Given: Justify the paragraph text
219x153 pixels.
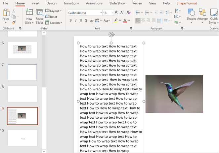Looking at the screenshot, I should click(x=153, y=20).
